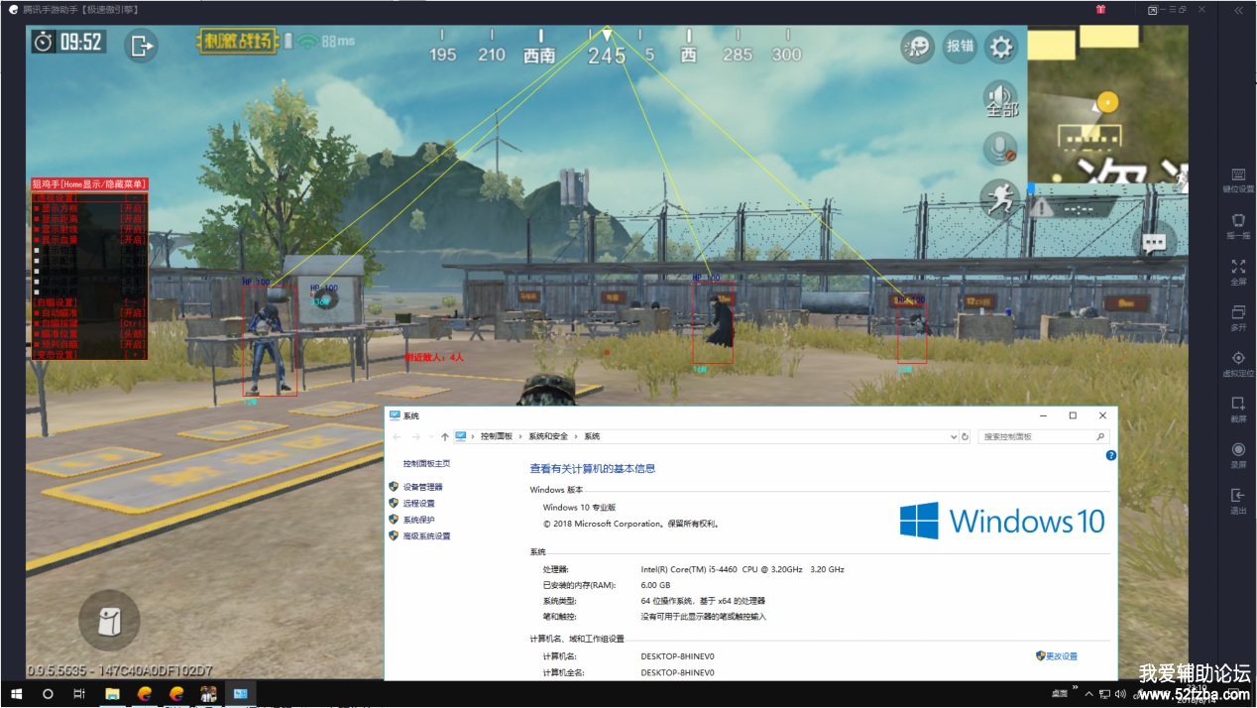Toggle the 全部 voice speaker icon

[1000, 99]
